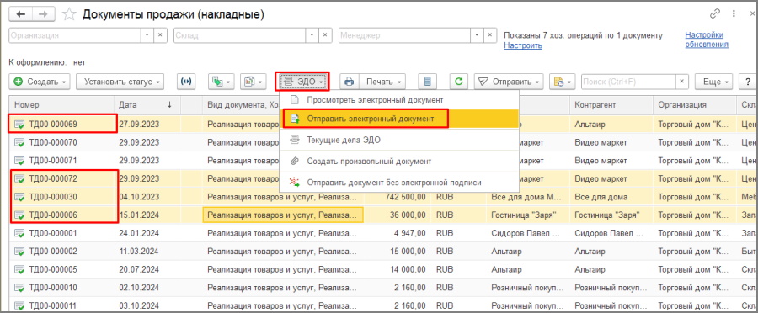Click the calculator report icon button
The height and width of the screenshot is (313, 758).
pos(427,82)
